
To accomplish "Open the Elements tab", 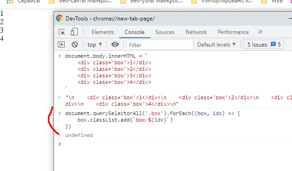I will 102,32.
